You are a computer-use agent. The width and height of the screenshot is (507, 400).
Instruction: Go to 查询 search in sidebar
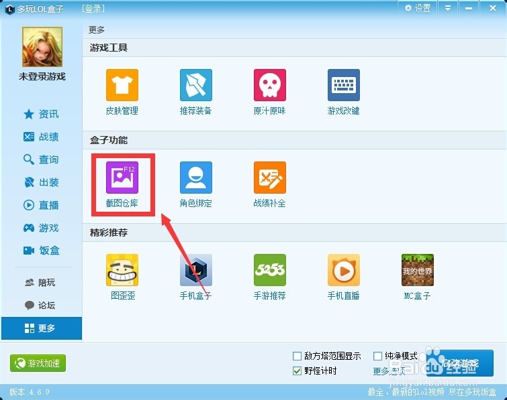coord(41,159)
